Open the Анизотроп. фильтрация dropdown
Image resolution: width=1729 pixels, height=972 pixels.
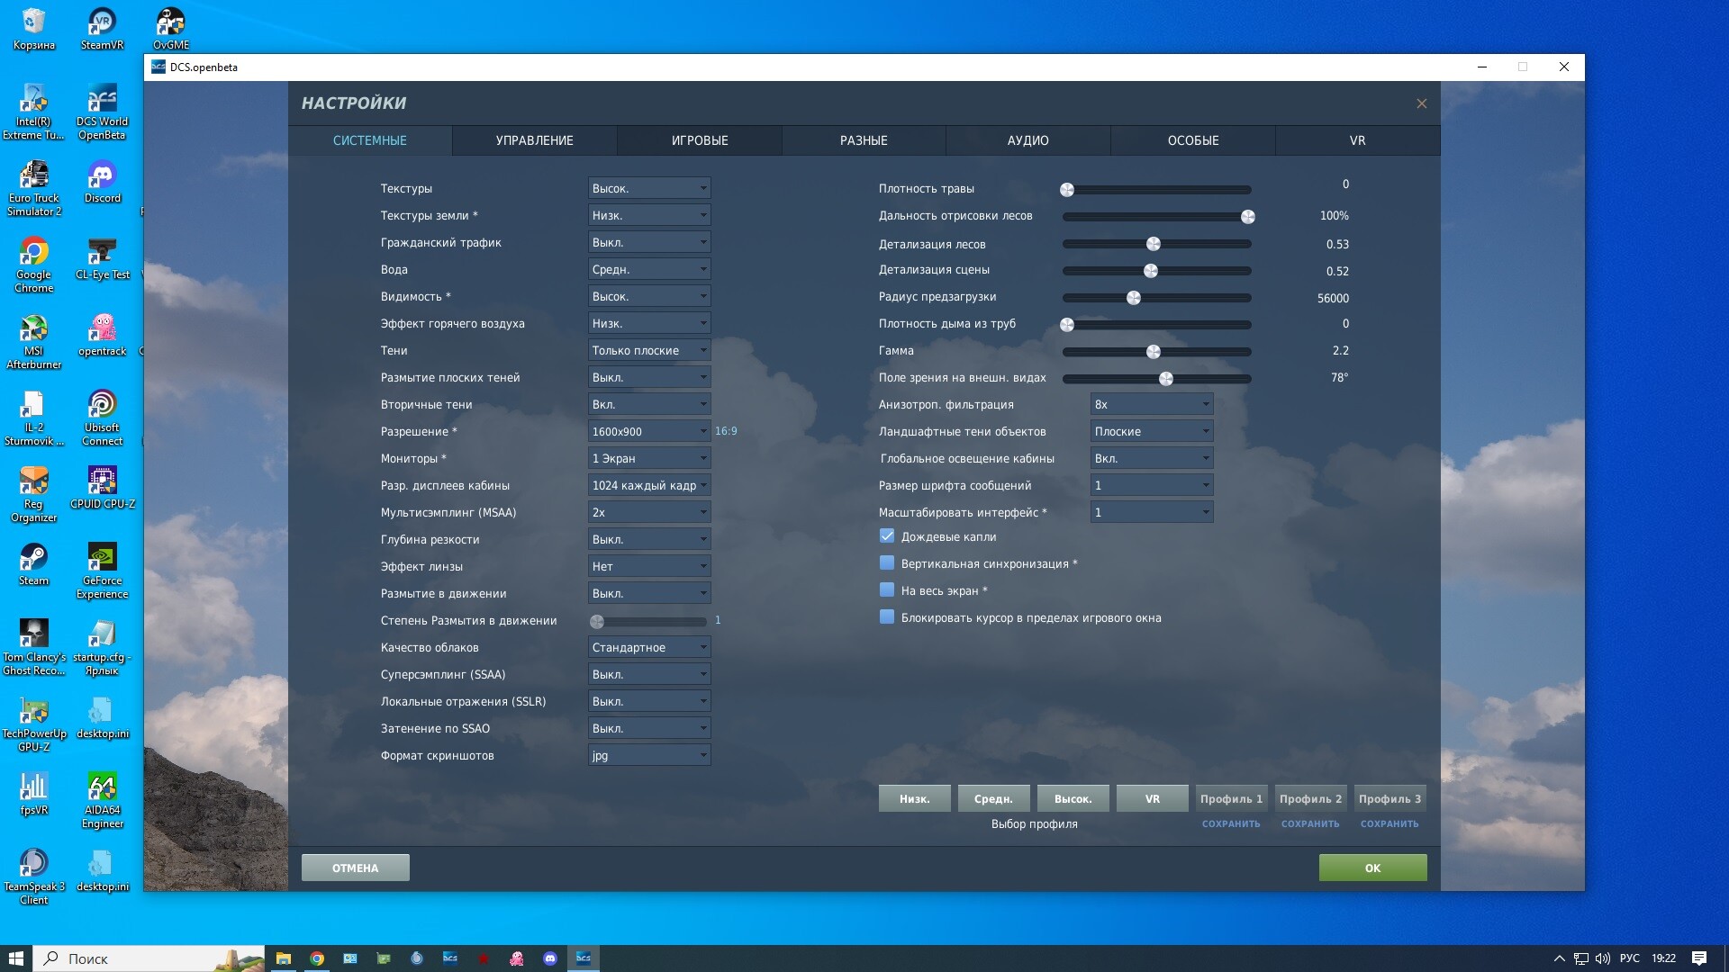[x=1152, y=404]
